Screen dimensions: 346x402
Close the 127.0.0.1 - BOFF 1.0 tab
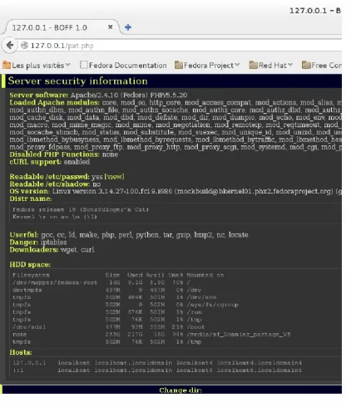[x=110, y=27]
